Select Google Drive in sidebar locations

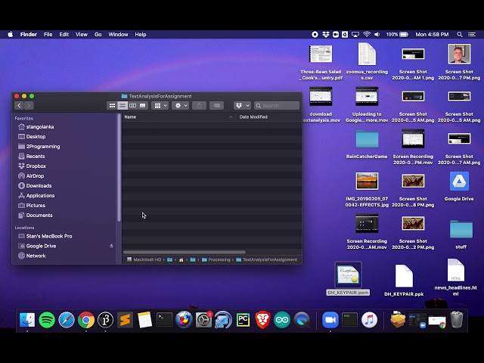37,246
